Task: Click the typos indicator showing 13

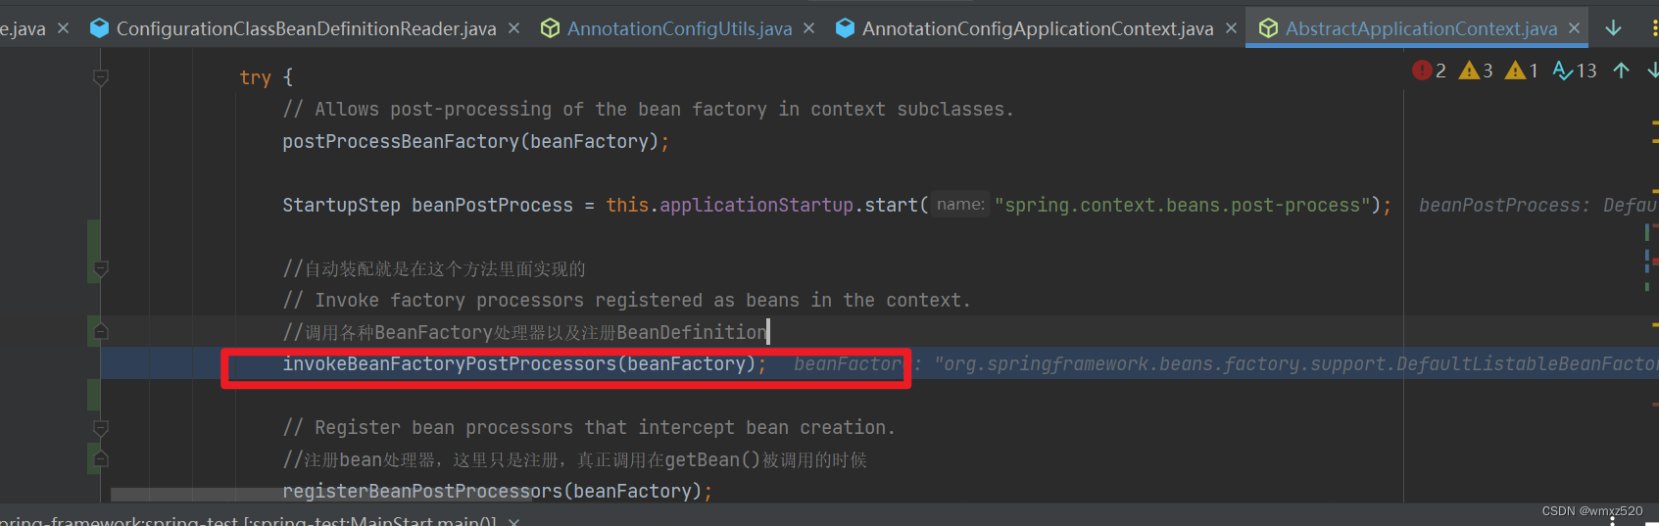Action: click(1575, 71)
